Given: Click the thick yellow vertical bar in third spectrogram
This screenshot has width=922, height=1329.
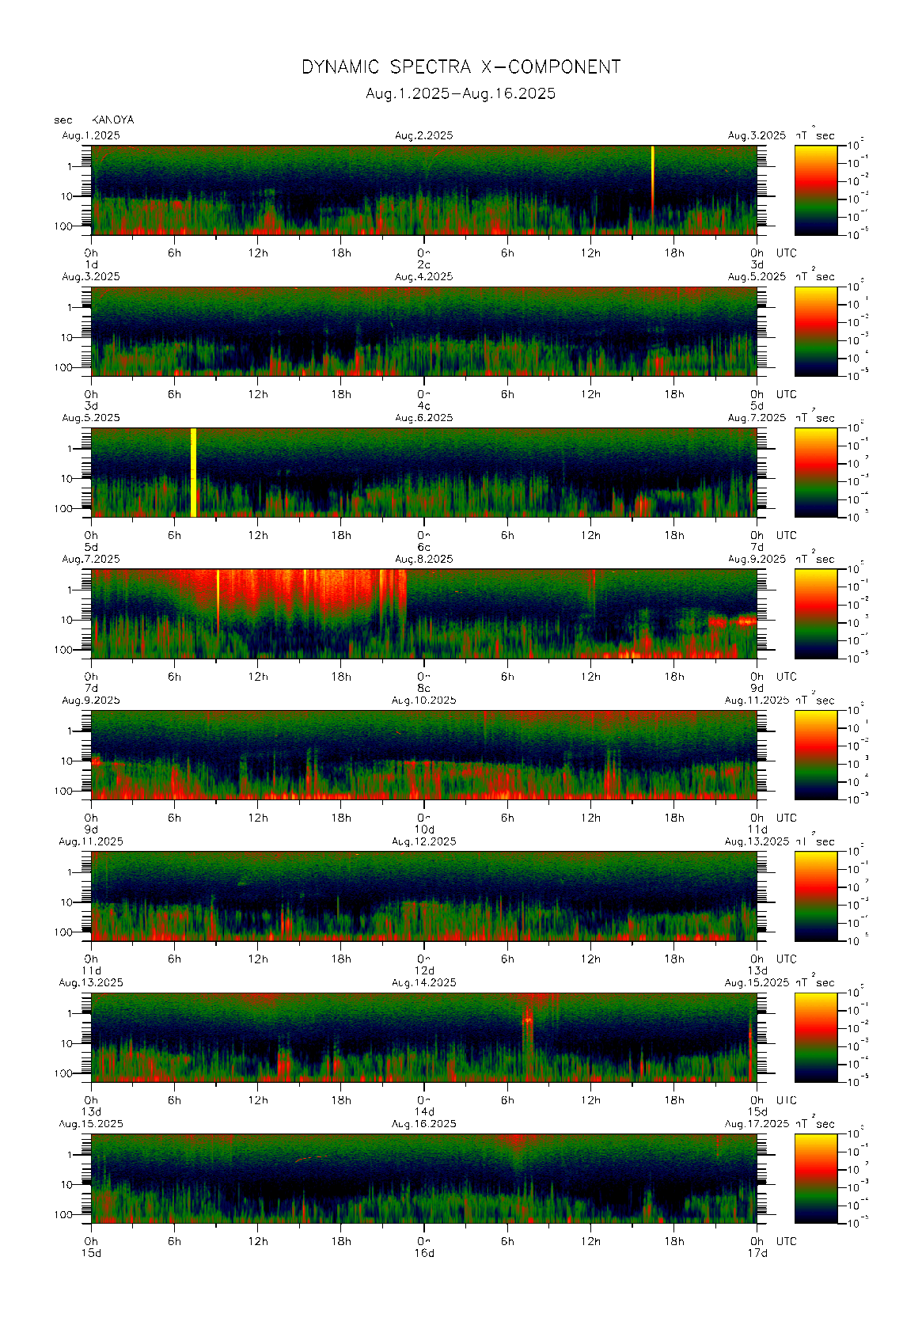Looking at the screenshot, I should 193,473.
